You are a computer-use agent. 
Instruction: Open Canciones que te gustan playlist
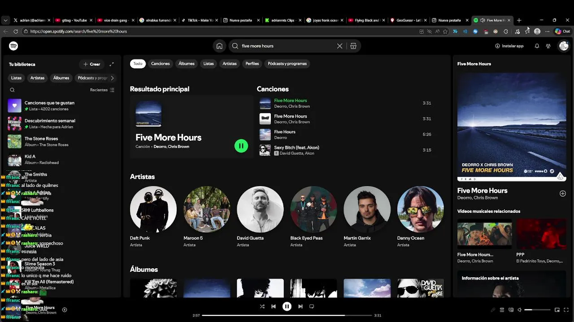pyautogui.click(x=61, y=106)
